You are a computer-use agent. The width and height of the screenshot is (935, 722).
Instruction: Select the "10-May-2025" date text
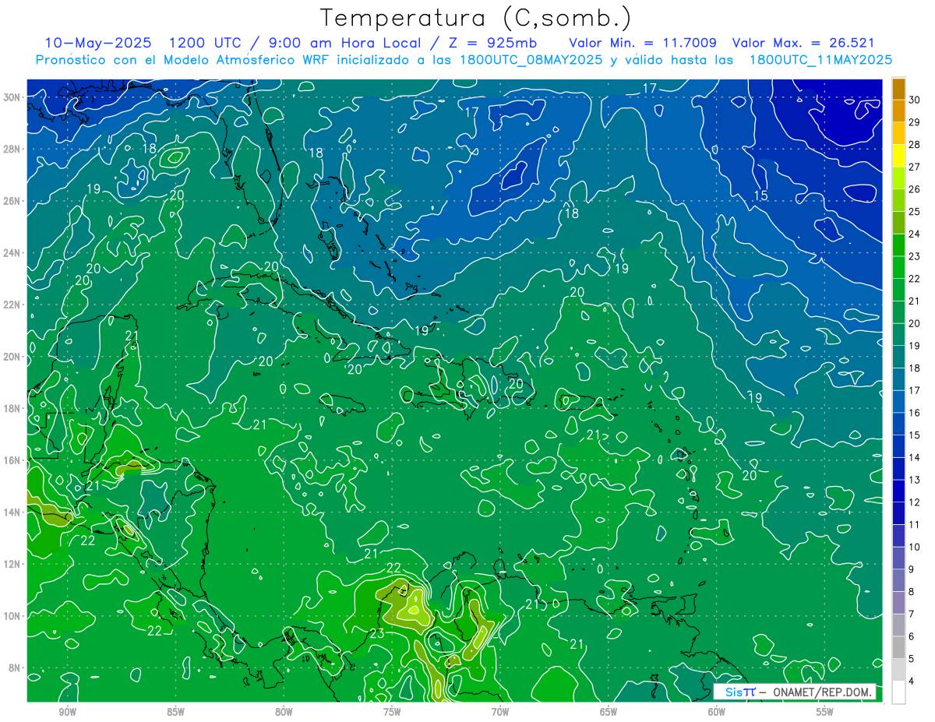(x=98, y=42)
